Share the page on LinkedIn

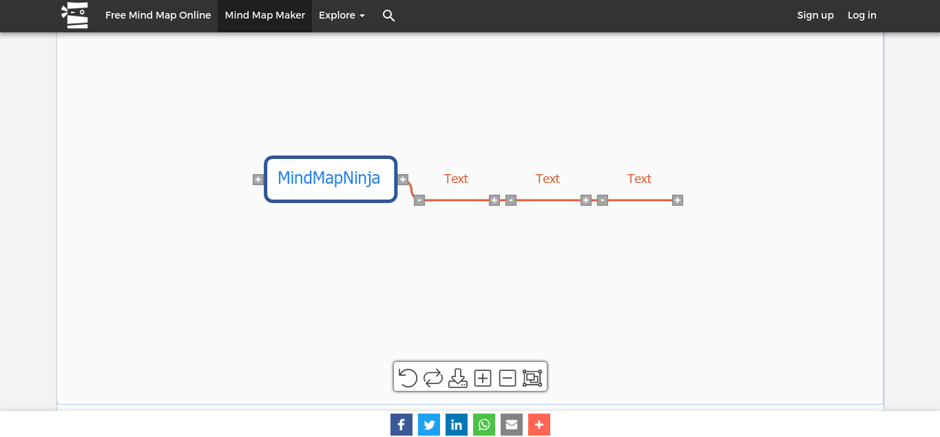[x=457, y=425]
